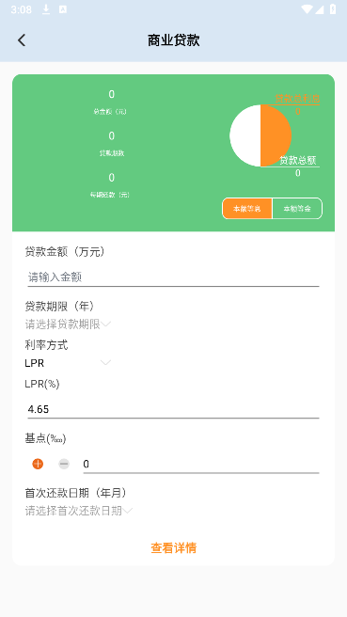Tap the keyboard notification icon in status bar
This screenshot has width=347, height=617.
pos(63,9)
